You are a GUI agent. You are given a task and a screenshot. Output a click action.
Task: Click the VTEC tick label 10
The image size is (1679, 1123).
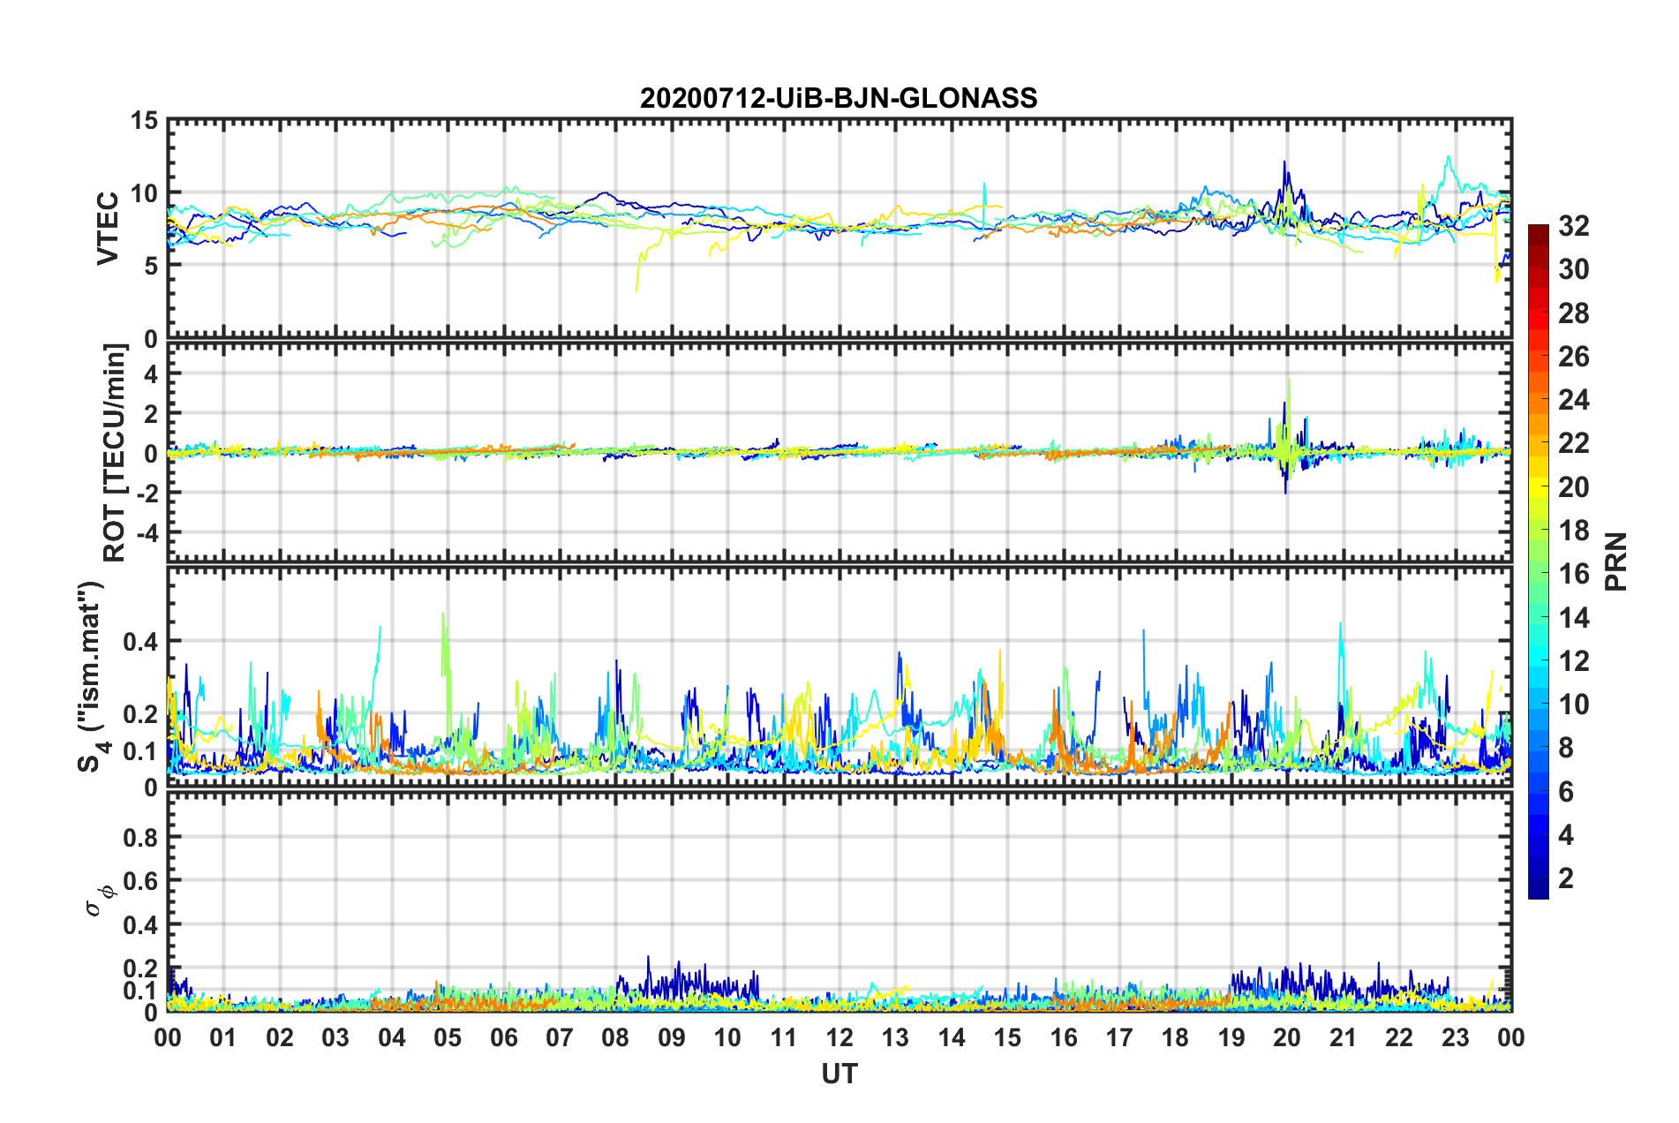144,193
